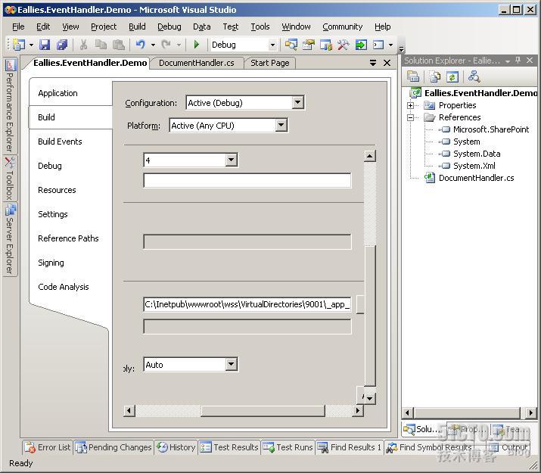Click the horizontal scrollbar thumb in Build page

(263, 410)
